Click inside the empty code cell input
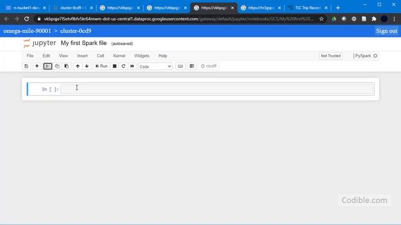This screenshot has width=401, height=225. click(217, 89)
